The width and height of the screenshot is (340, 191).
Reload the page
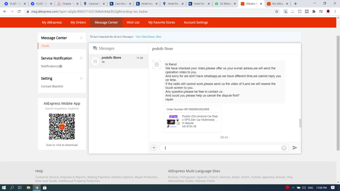(x=19, y=12)
